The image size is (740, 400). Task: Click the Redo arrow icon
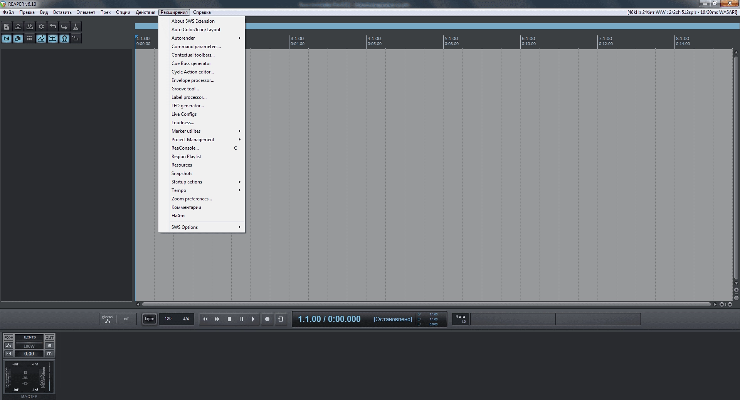(x=64, y=27)
